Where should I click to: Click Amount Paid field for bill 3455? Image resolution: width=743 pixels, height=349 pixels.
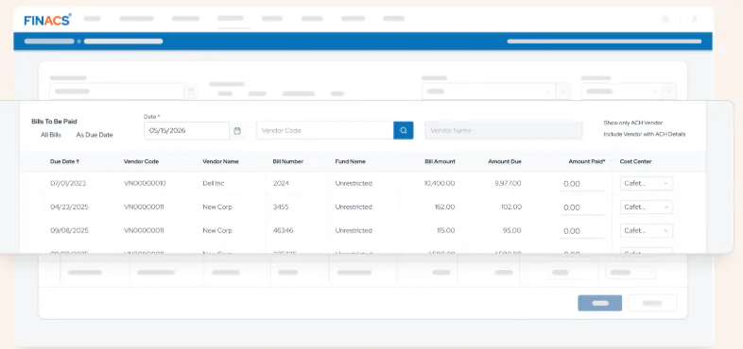[582, 208]
